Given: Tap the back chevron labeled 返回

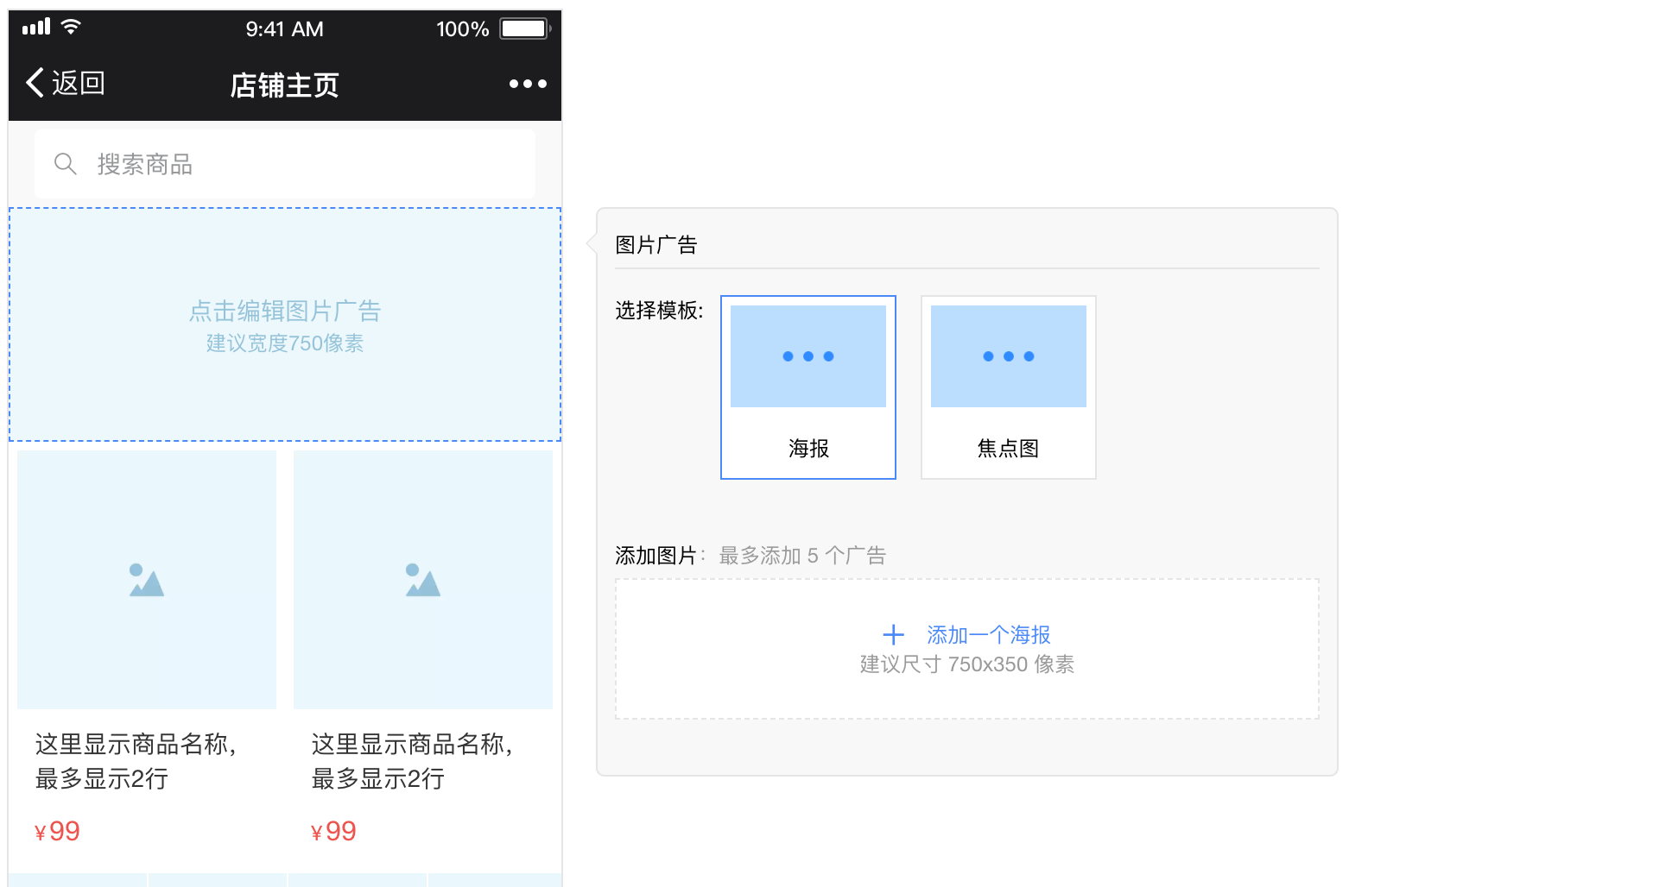Looking at the screenshot, I should tap(66, 83).
